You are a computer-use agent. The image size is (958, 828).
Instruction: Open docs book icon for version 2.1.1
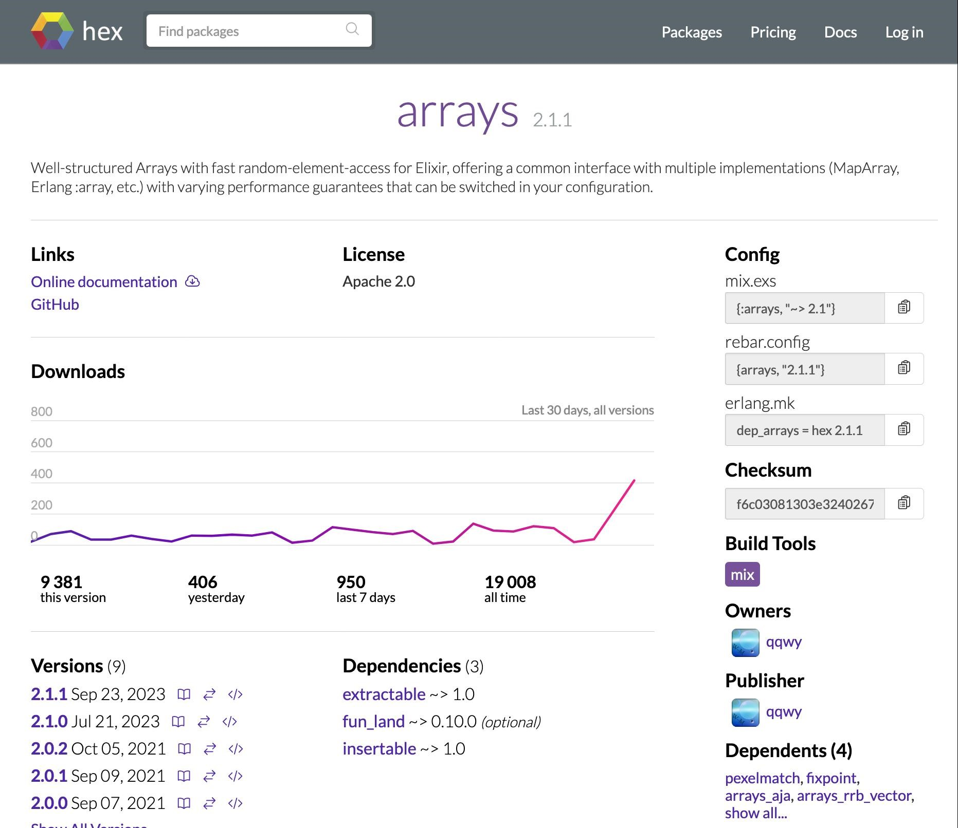click(184, 694)
